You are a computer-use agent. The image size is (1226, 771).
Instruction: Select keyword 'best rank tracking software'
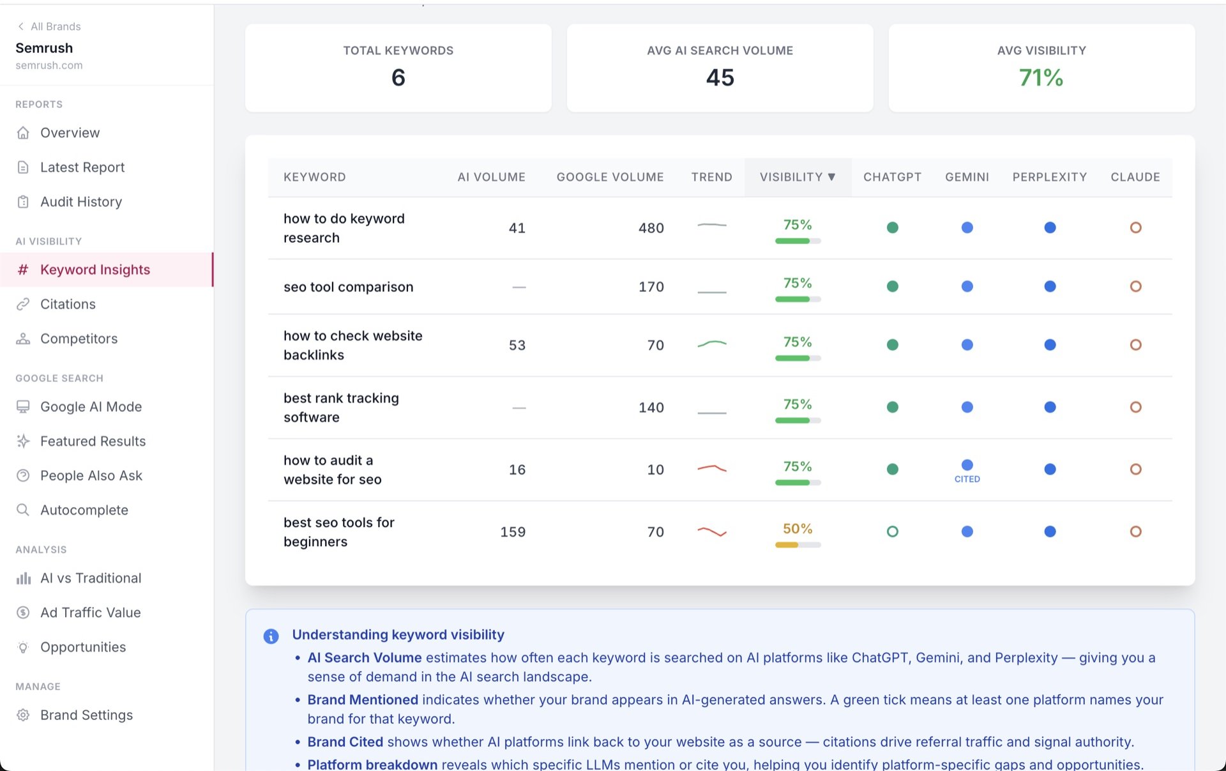click(x=341, y=408)
